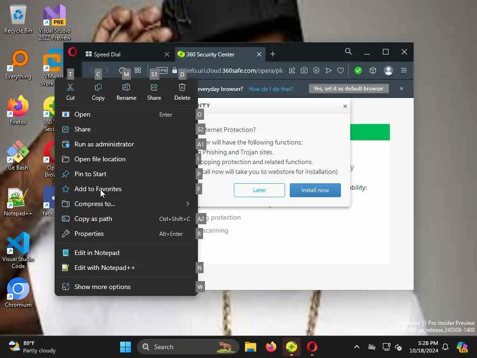Click the edit page pencil icon in address bar
The image size is (477, 358).
click(x=292, y=71)
